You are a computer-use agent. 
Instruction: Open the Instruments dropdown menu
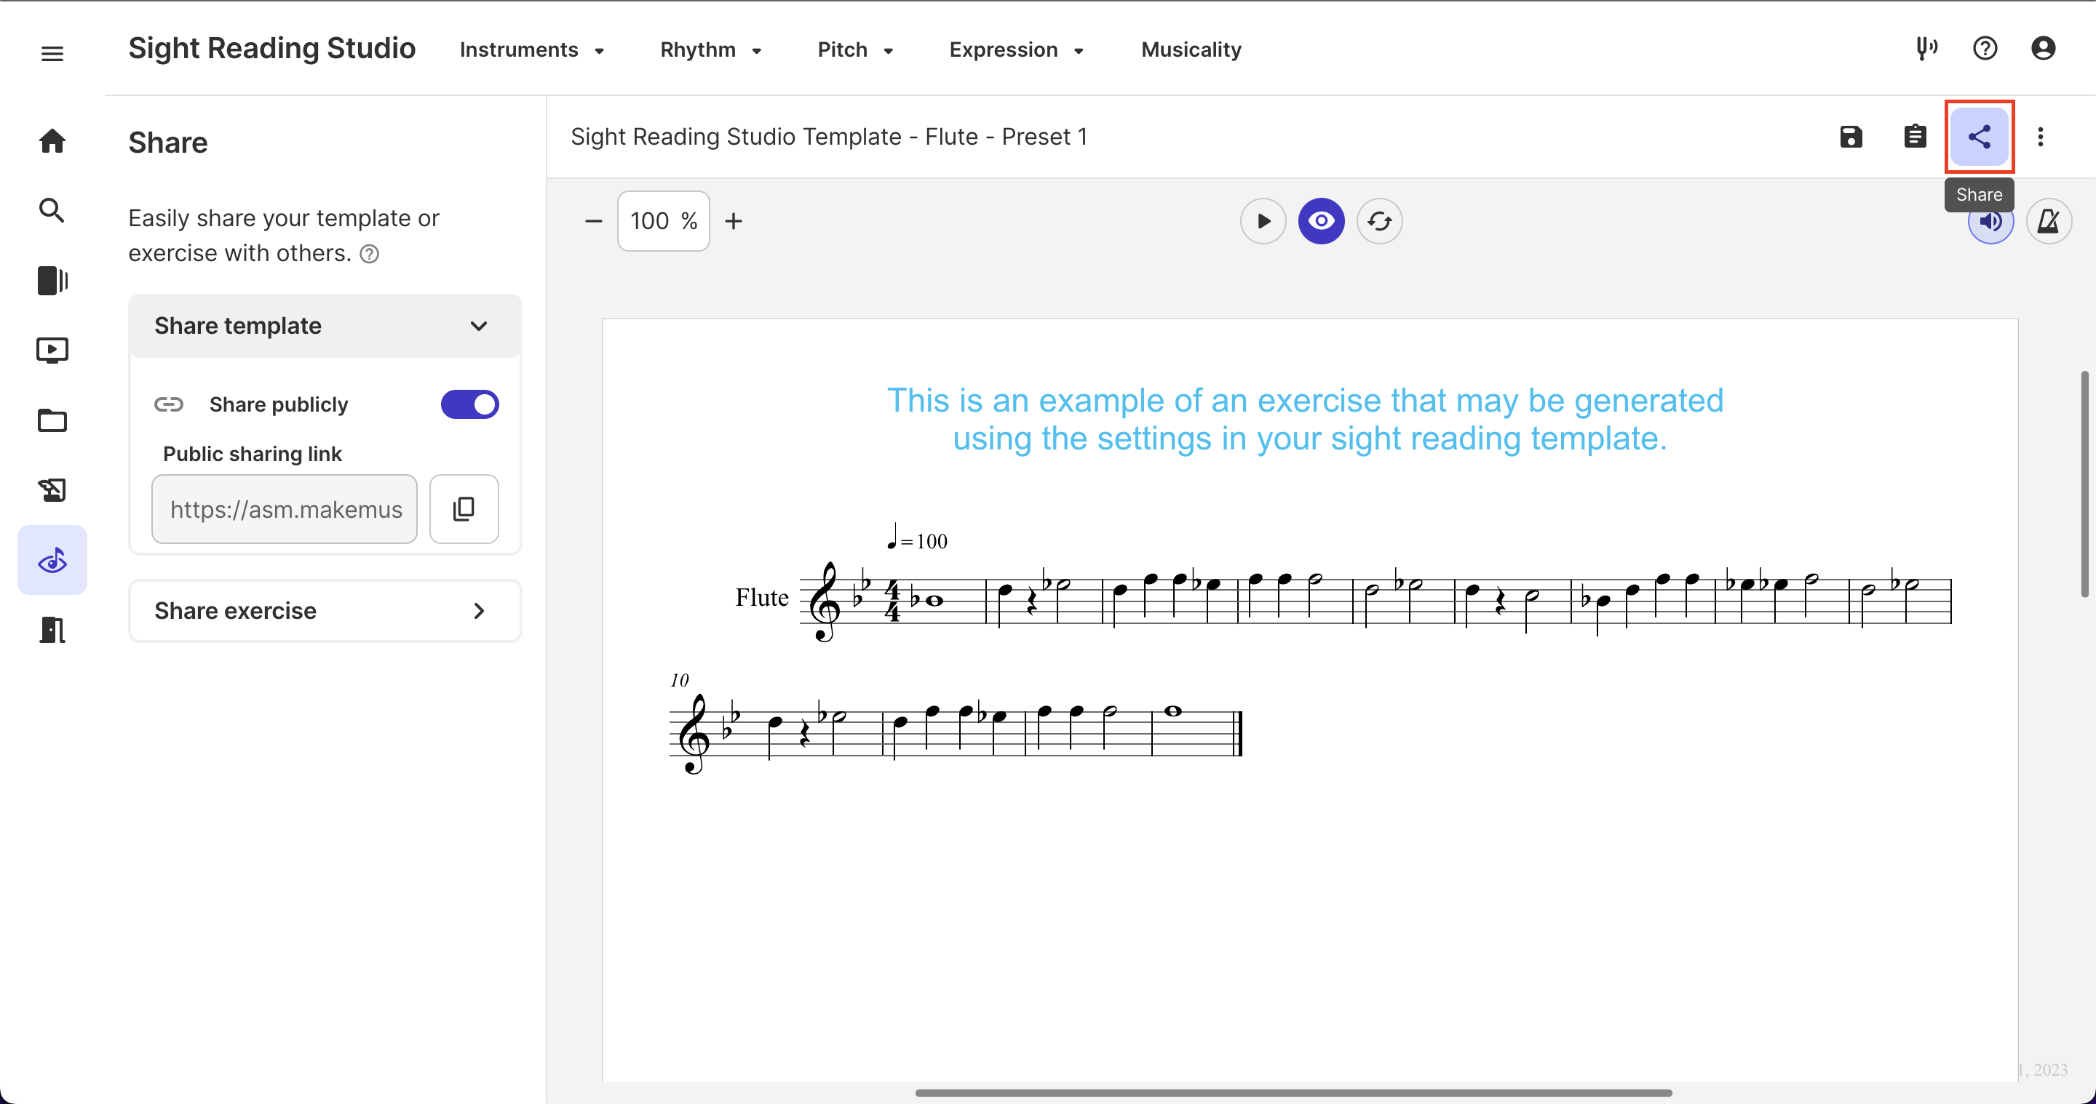531,49
